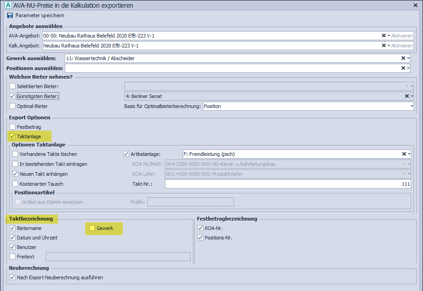Open the Basis für Optimalbieterberechnung dropdown

point(411,106)
